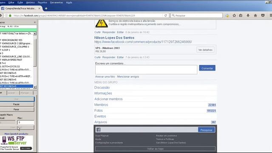The height and width of the screenshot is (153, 272).
Task: Open the downloads arrow icon
Action: pyautogui.click(x=248, y=16)
